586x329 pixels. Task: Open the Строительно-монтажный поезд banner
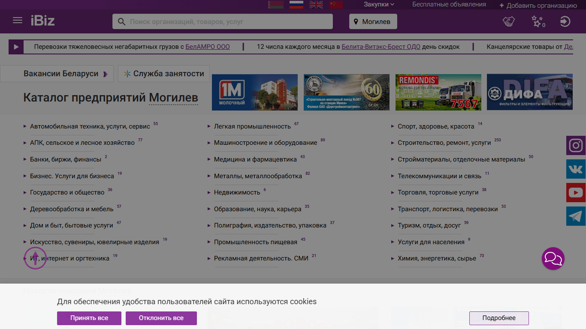347,92
